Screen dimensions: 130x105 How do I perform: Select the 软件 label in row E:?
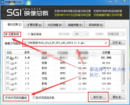44,68
